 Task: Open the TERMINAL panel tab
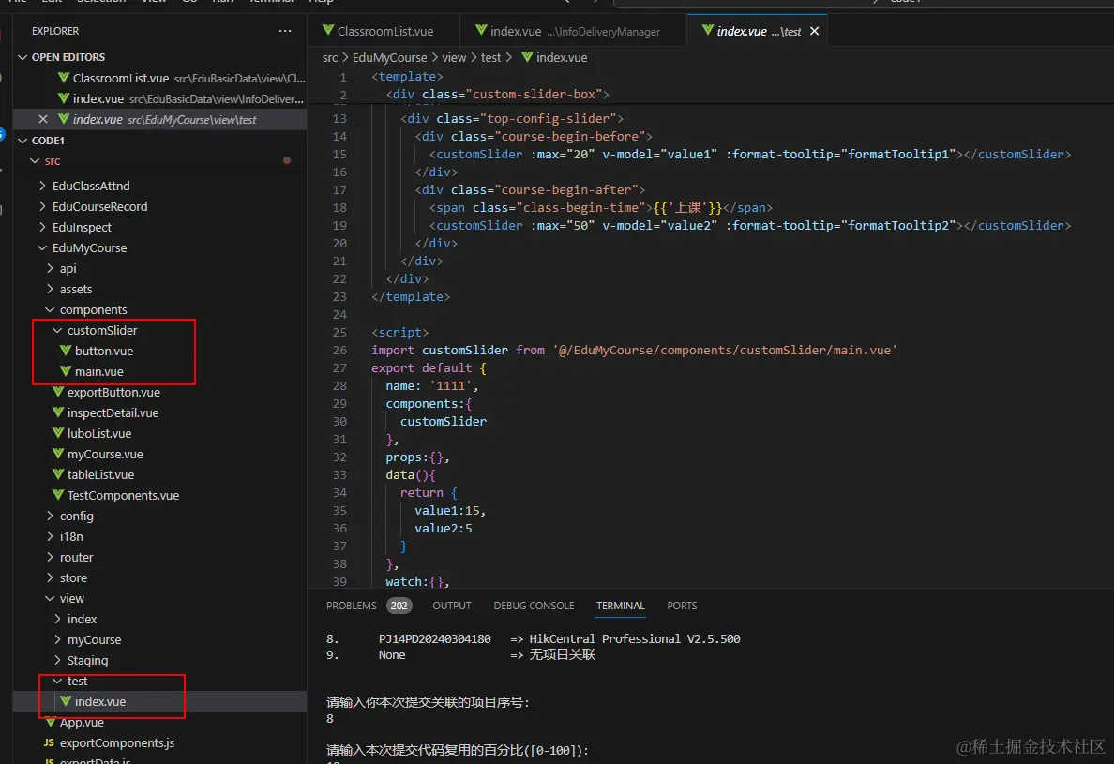(x=620, y=606)
